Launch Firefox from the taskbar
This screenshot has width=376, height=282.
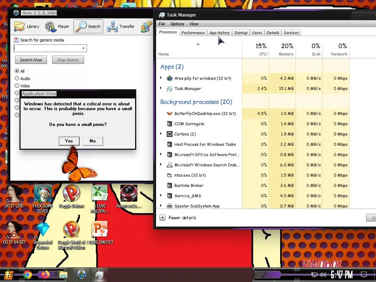click(x=45, y=275)
